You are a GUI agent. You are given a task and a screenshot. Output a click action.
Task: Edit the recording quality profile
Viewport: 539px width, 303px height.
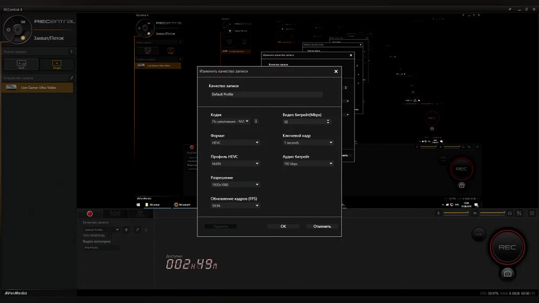(137, 229)
